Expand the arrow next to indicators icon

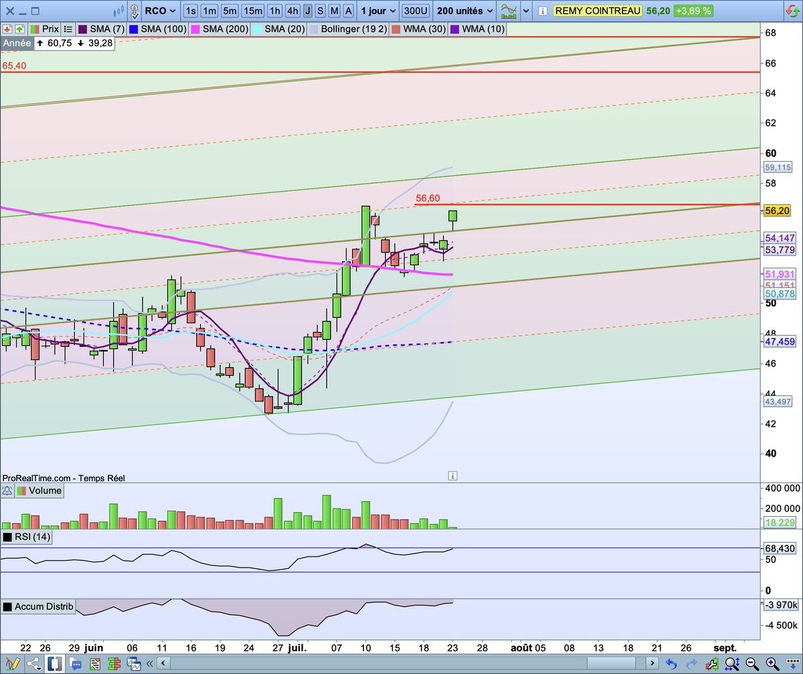click(x=525, y=11)
